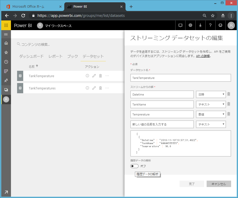Go to Home in the sidebar
Viewport: 238px width, 198px height.
coord(6,43)
